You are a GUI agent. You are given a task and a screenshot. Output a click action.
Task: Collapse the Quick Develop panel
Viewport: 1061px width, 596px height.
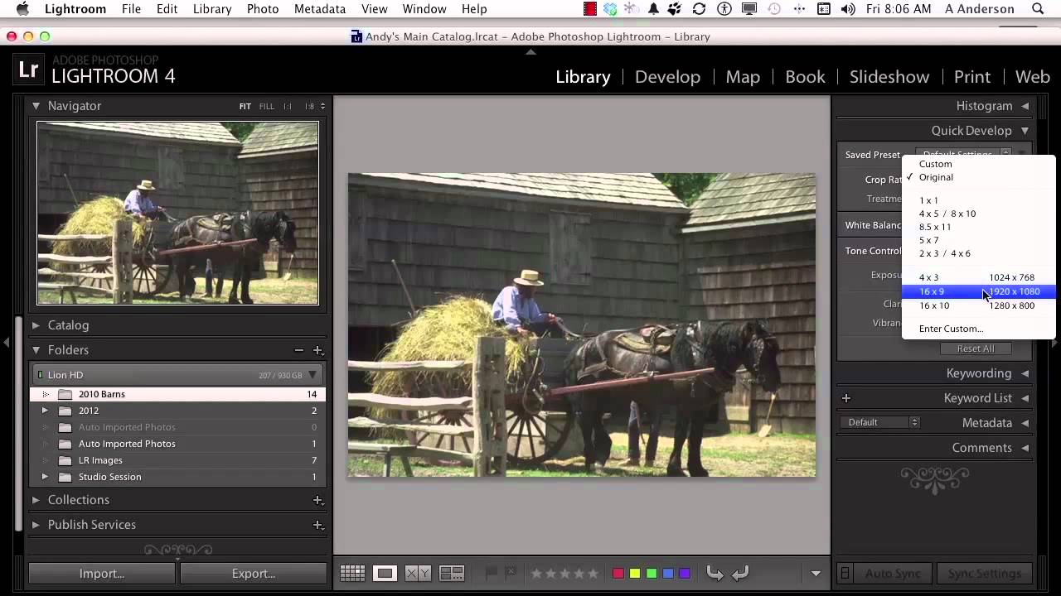point(1025,131)
